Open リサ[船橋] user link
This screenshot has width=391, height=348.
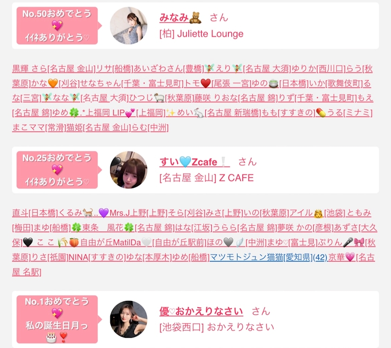(115, 68)
